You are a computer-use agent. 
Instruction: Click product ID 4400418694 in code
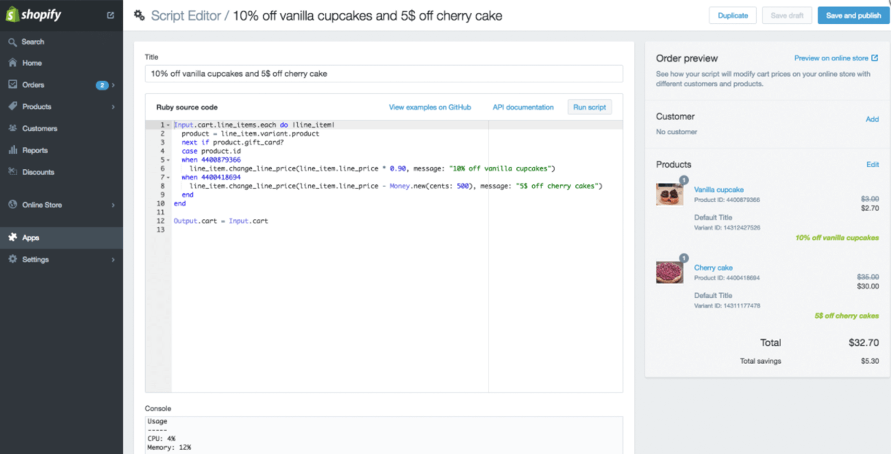(221, 177)
